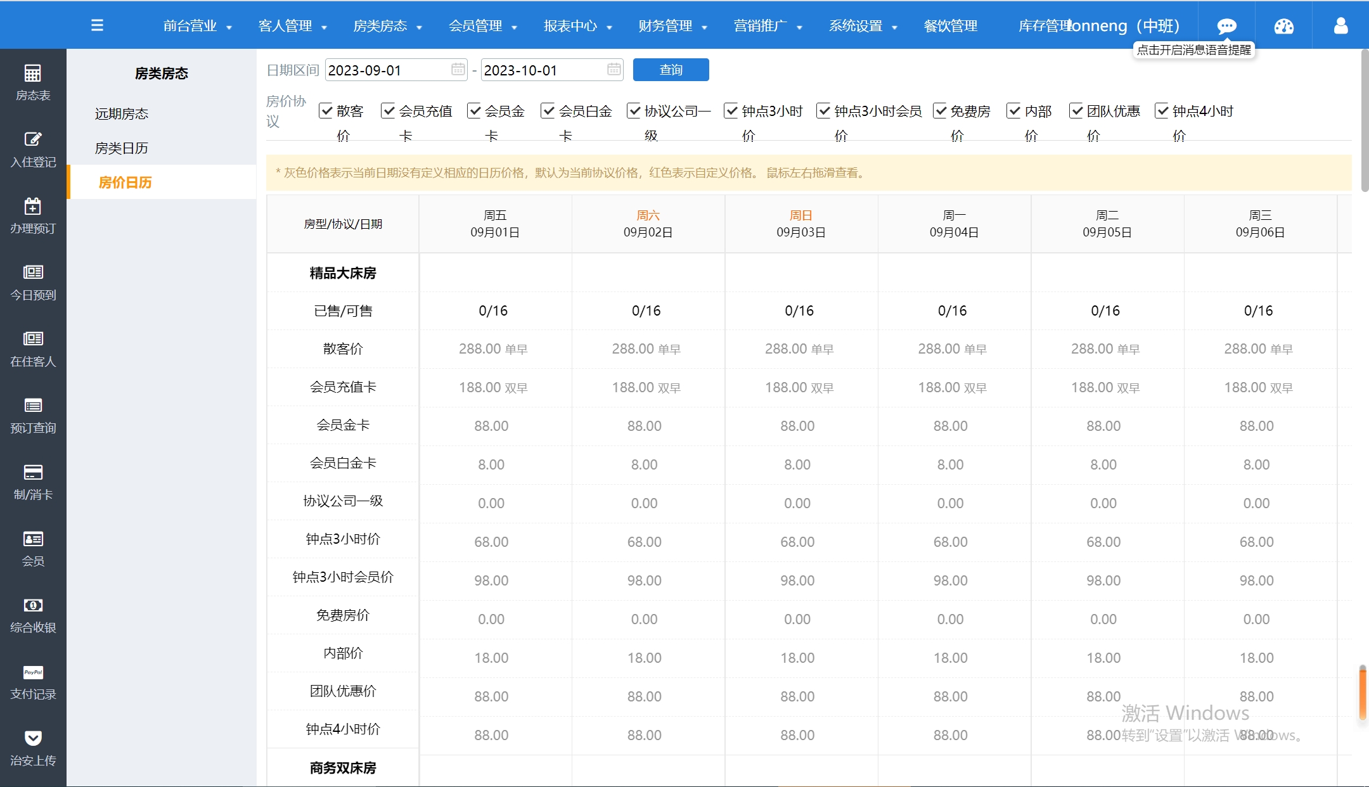Click the 周六 09月02日 column header
The width and height of the screenshot is (1369, 787).
click(x=648, y=224)
